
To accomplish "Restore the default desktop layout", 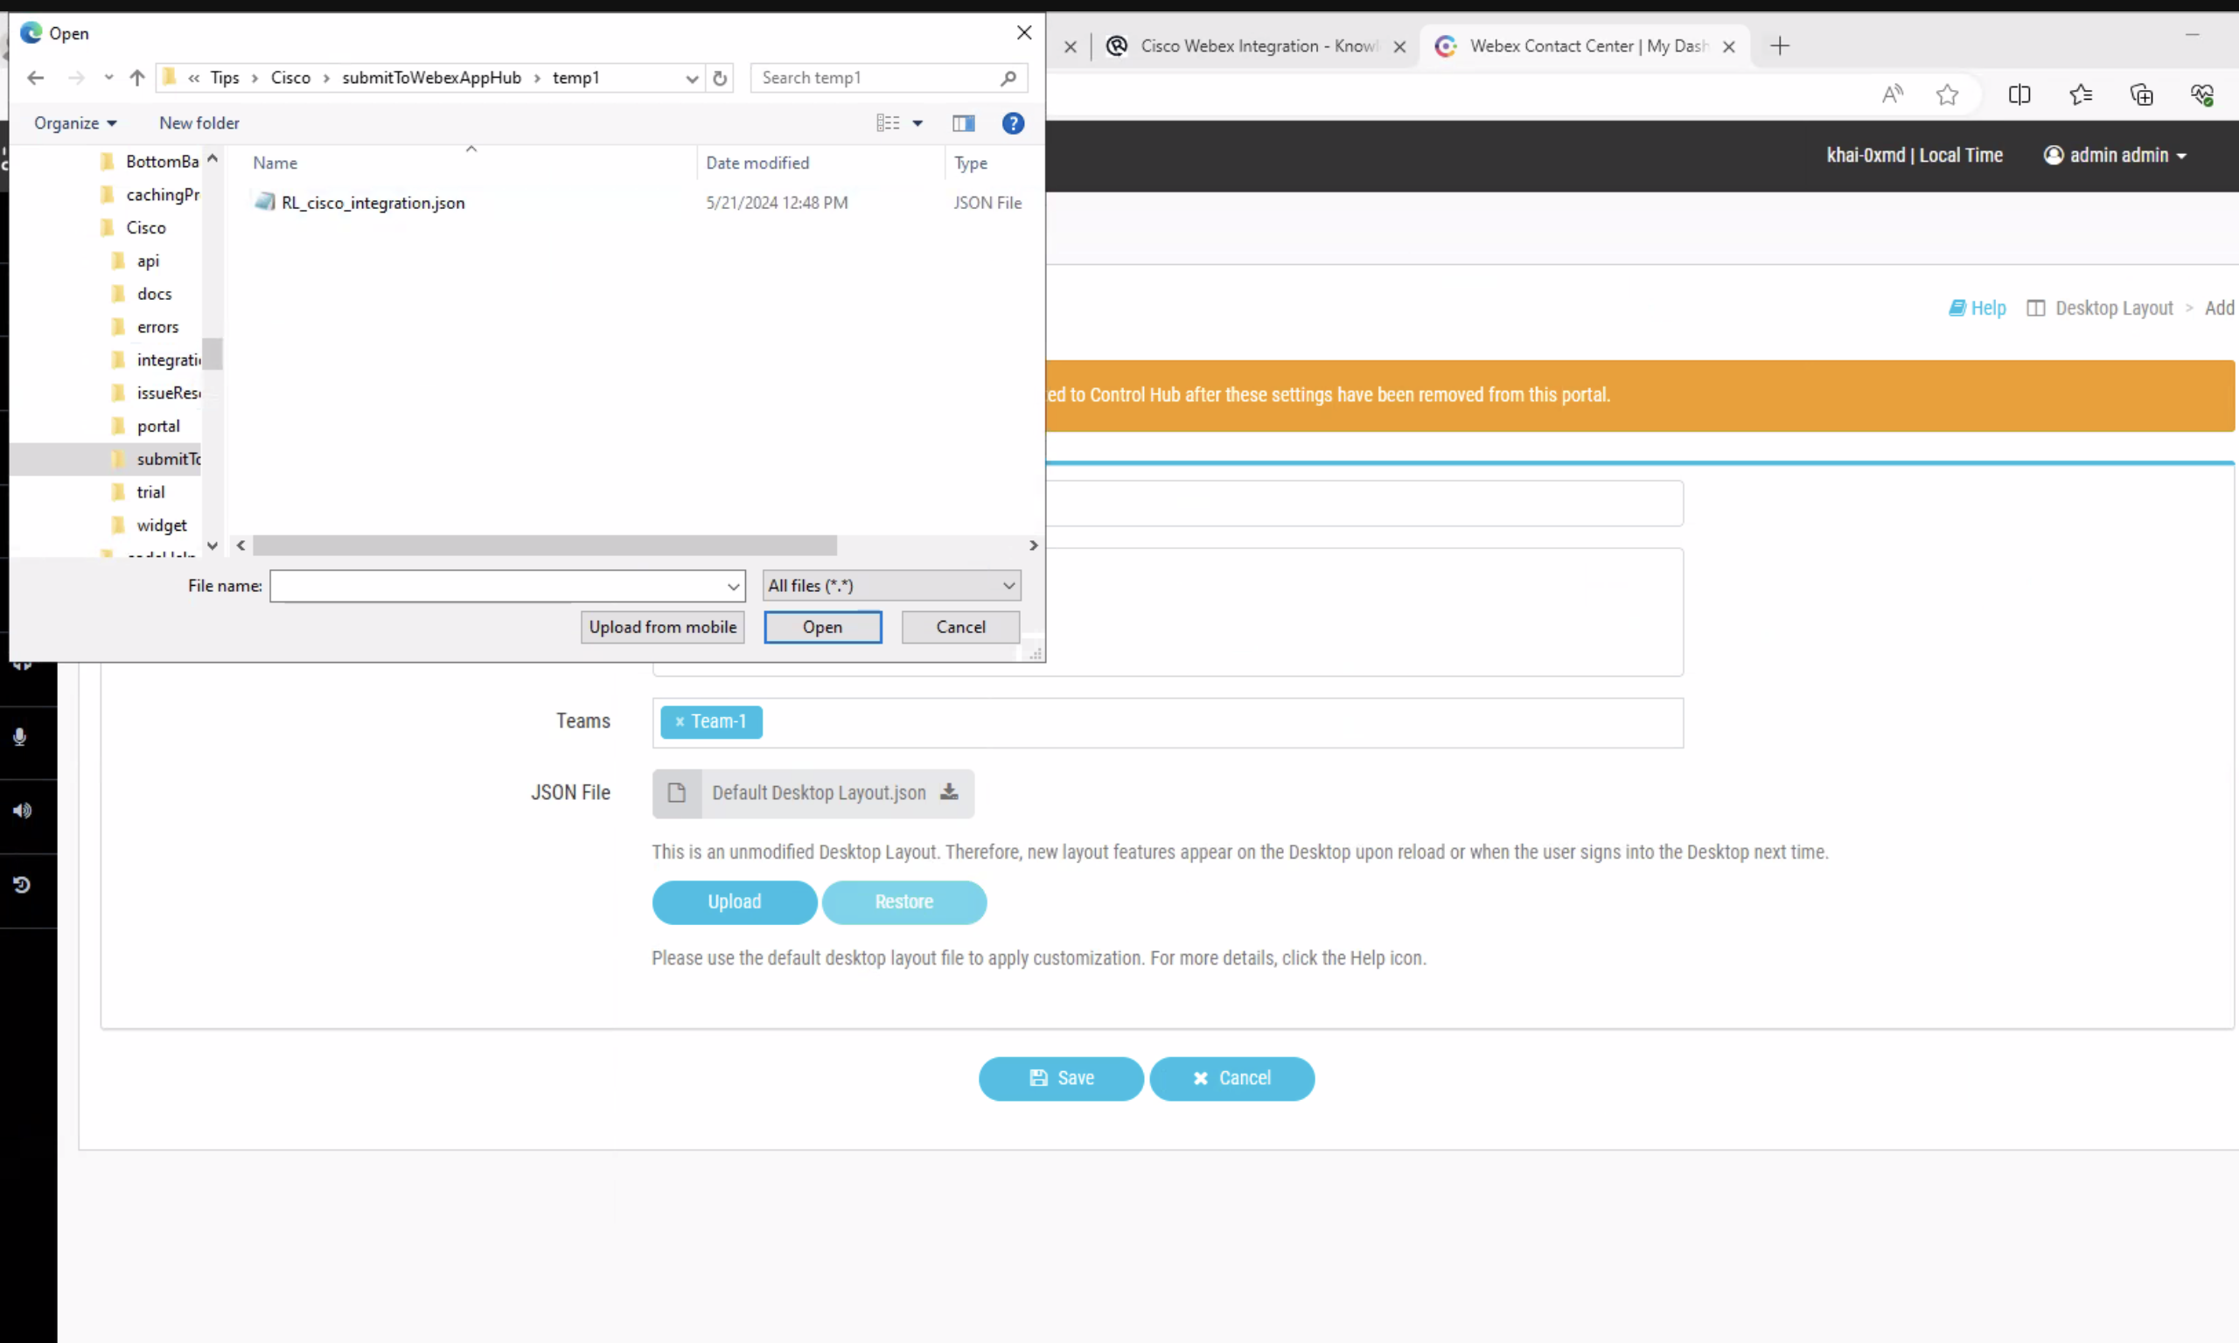I will coord(904,902).
